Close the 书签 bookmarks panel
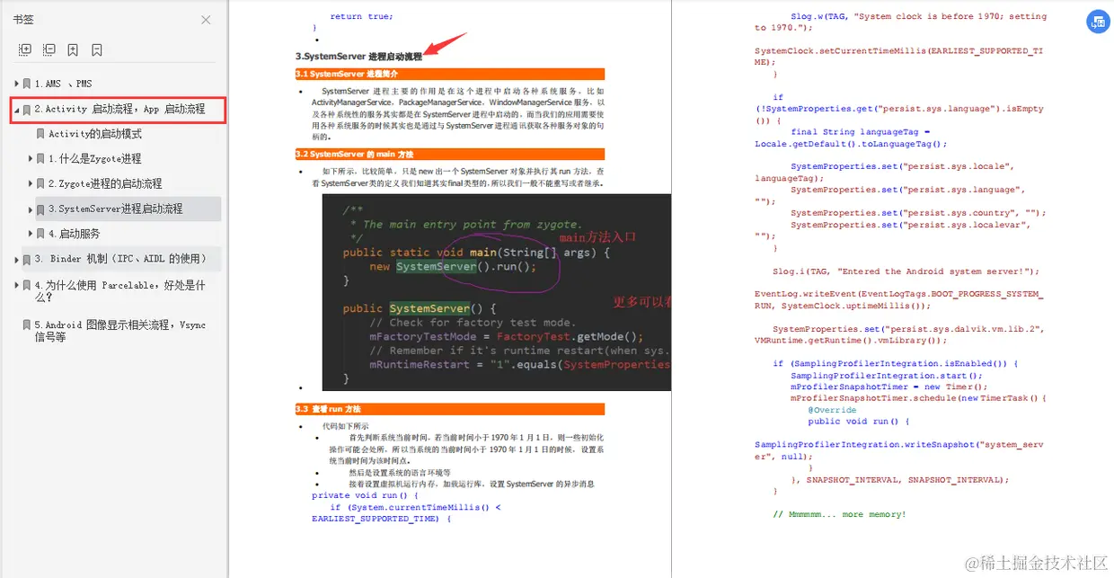Viewport: 1114px width, 578px height. pyautogui.click(x=206, y=20)
